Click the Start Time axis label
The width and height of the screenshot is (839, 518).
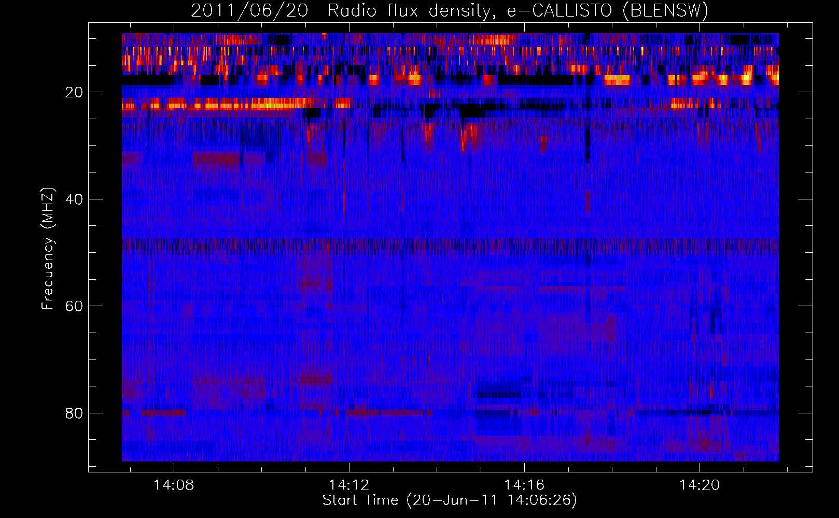[450, 500]
